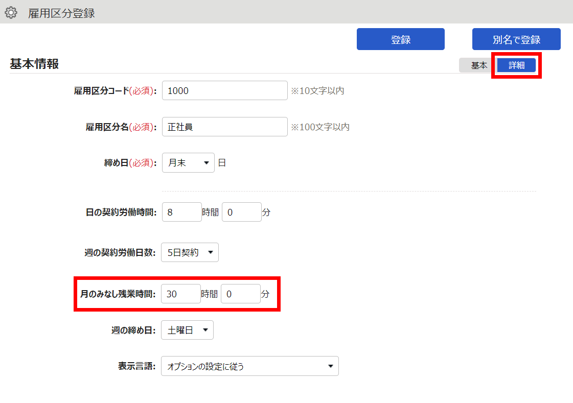The image size is (573, 403).
Task: Click the 週の契約労働日数 label
Action: [120, 252]
